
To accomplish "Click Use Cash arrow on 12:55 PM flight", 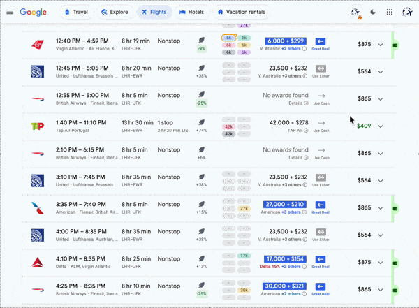I will coord(321,96).
